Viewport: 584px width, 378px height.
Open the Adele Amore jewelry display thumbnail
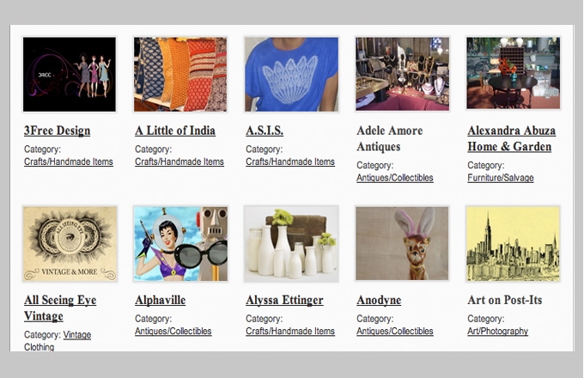click(402, 74)
